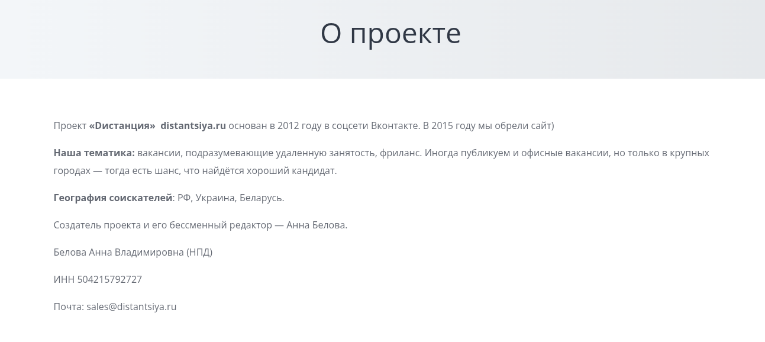
Task: Select the bold text География соискателей
Action: pos(112,198)
